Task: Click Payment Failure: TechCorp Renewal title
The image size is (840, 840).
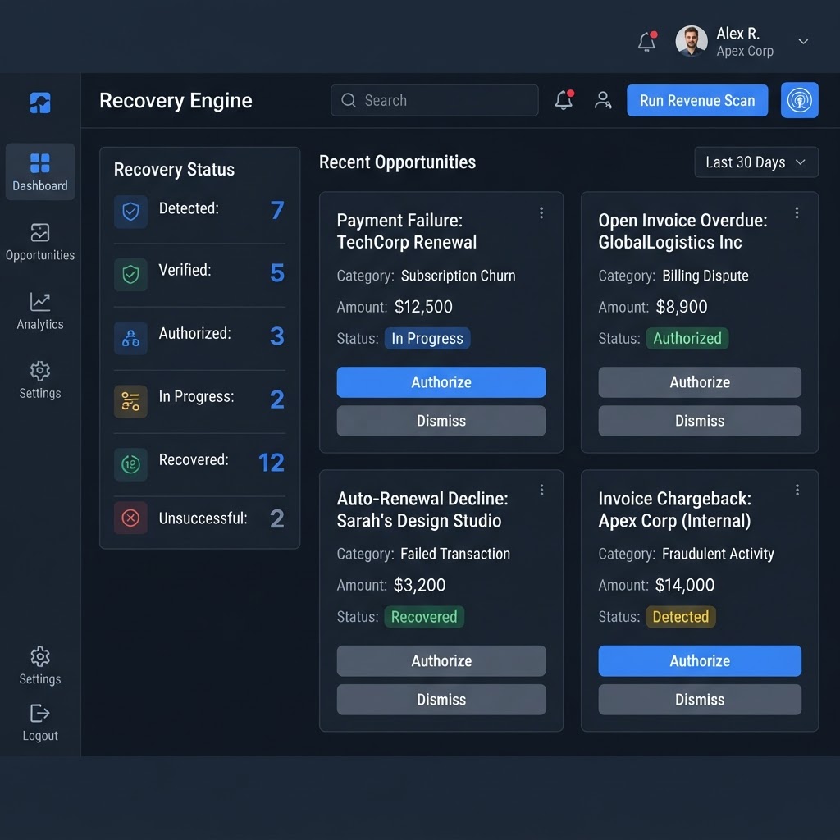Action: pyautogui.click(x=407, y=231)
